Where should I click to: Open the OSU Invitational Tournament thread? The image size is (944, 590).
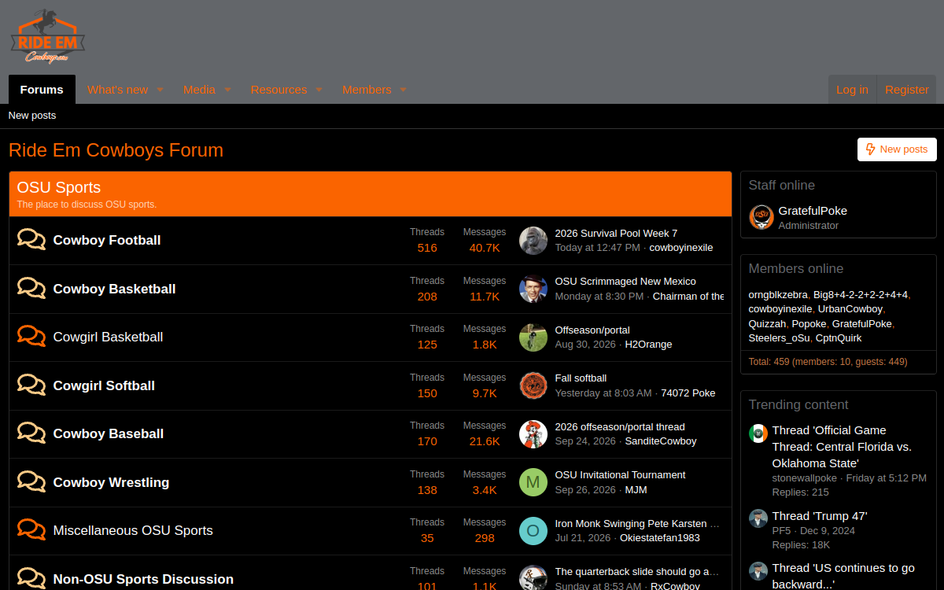(x=620, y=474)
